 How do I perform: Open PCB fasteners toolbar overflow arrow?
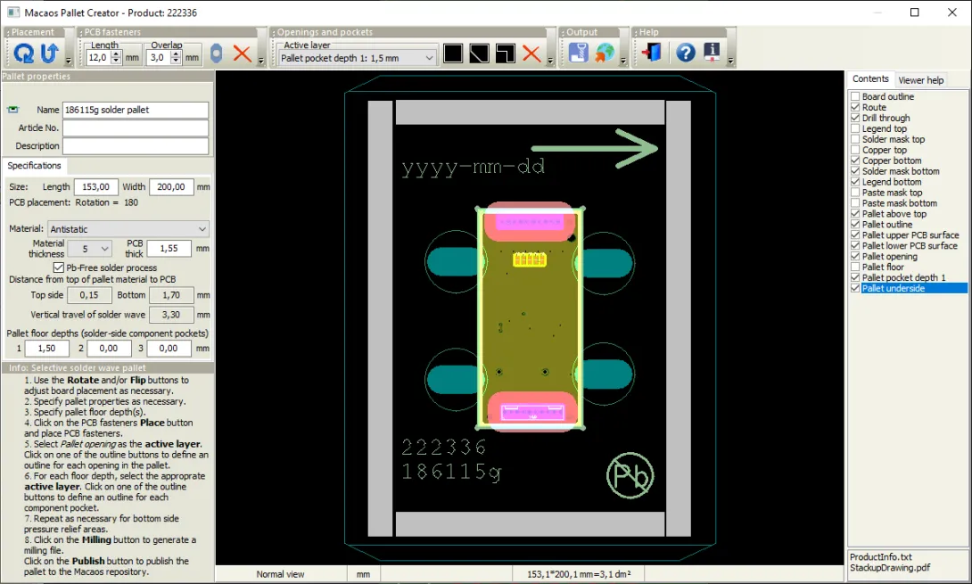coord(261,61)
